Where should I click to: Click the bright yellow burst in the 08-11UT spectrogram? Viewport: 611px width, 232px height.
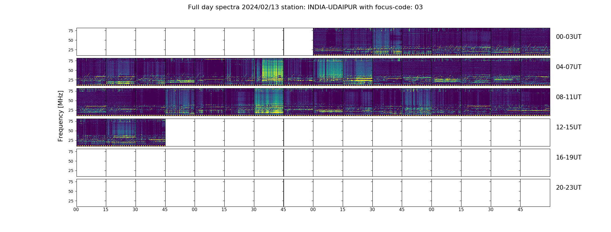[269, 101]
